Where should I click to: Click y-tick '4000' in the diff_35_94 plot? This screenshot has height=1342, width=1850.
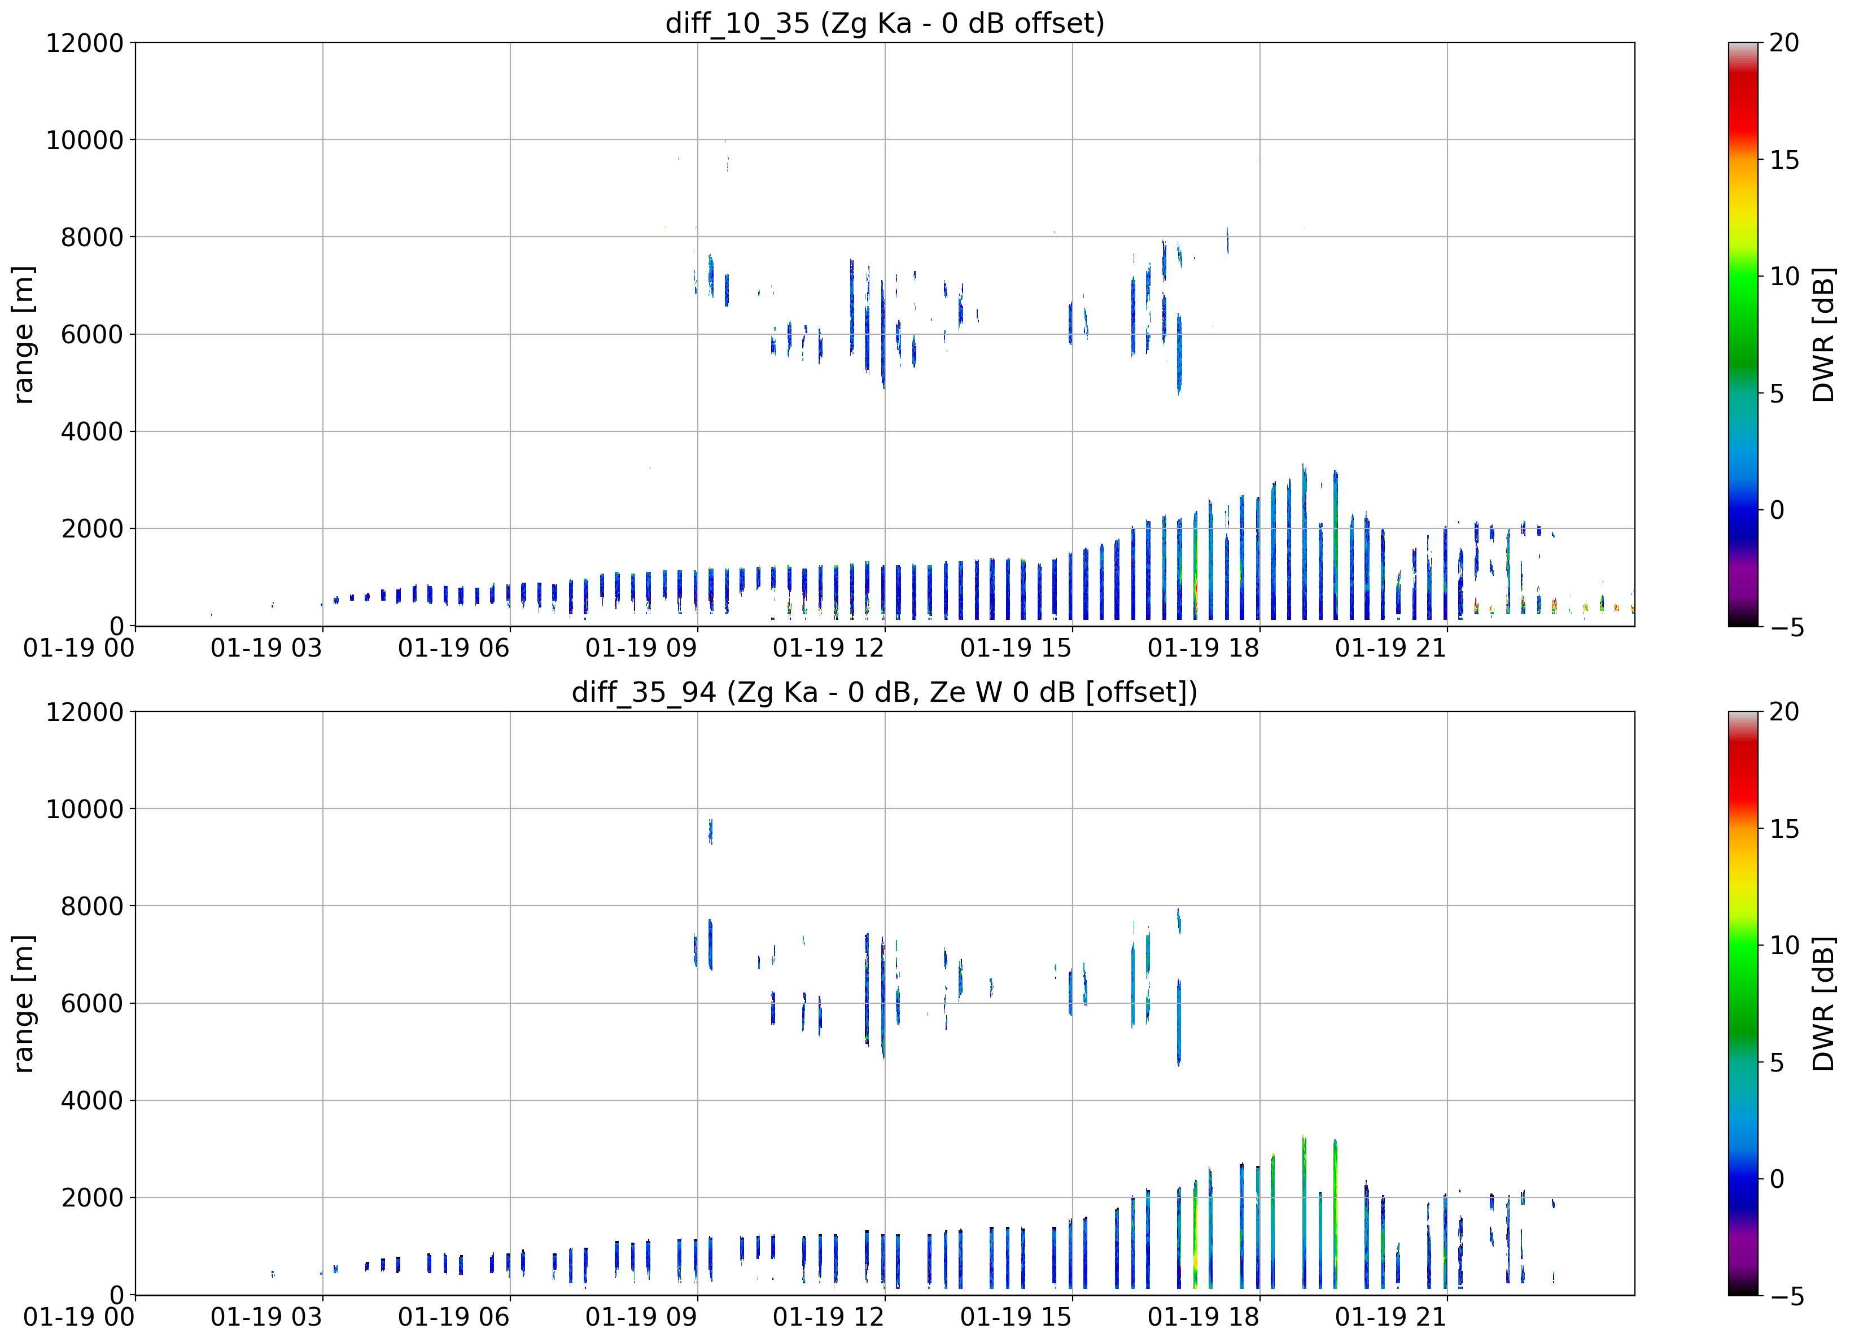coord(92,1100)
